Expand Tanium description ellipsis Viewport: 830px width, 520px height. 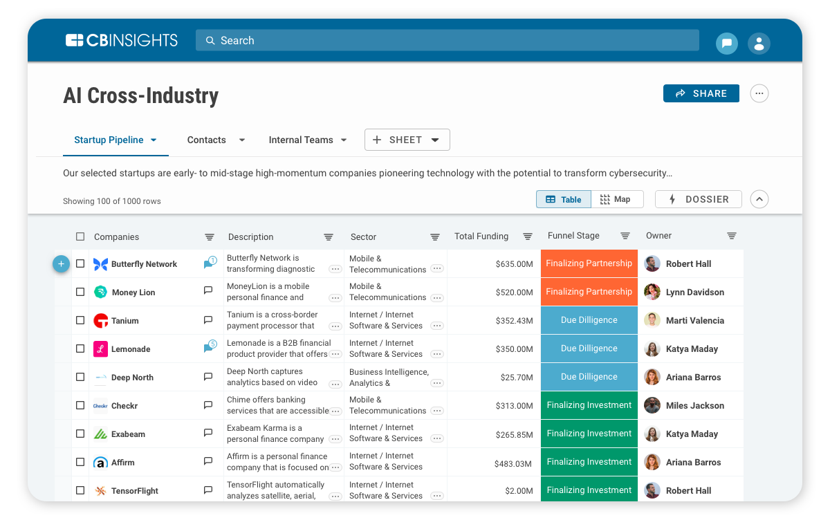tap(335, 326)
